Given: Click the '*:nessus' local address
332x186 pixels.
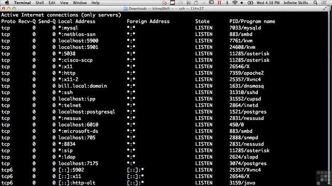Looking at the screenshot, I should click(70, 118).
